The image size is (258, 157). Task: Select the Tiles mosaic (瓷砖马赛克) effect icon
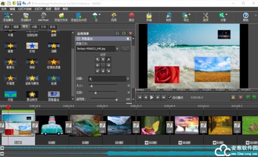pyautogui.click(x=32, y=78)
